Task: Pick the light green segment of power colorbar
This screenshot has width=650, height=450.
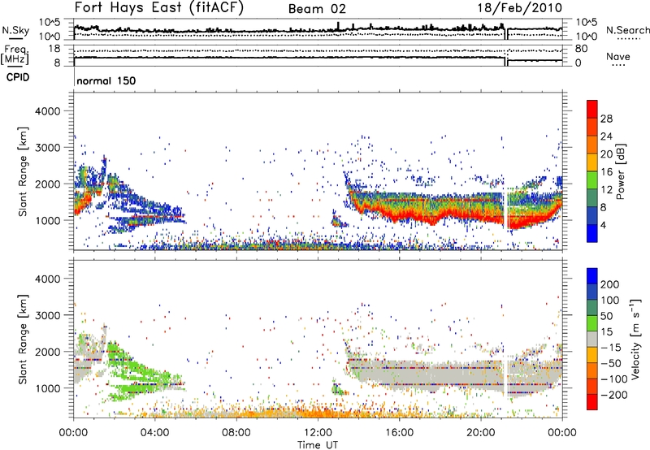Action: (x=592, y=180)
